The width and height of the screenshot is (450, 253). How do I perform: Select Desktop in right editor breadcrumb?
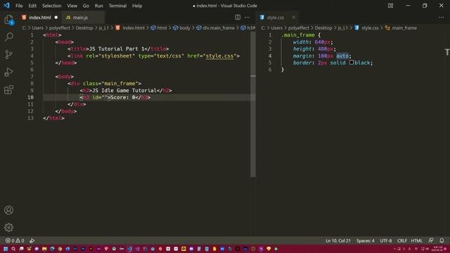click(323, 28)
